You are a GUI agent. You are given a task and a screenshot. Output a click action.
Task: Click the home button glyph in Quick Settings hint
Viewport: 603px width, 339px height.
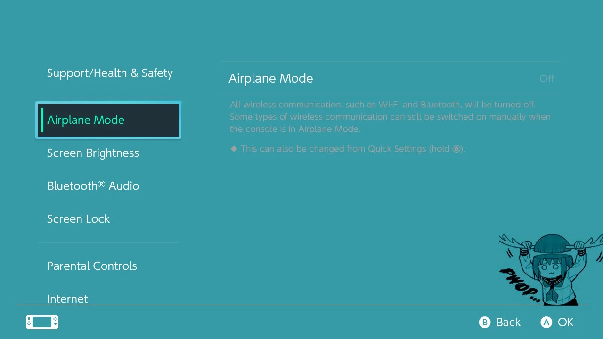click(456, 149)
